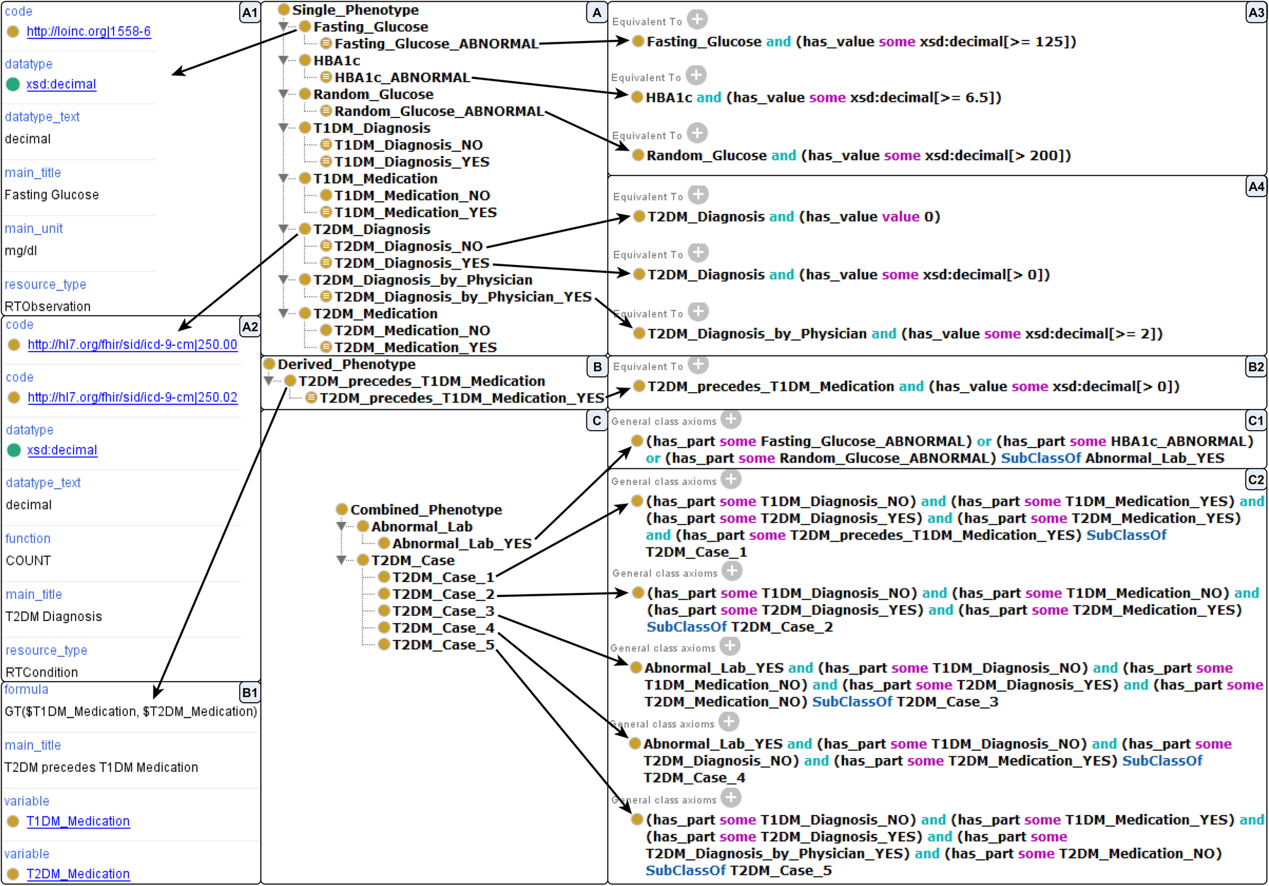Select Random_Glucose_ABNORMAL in the class tree

coord(439,111)
